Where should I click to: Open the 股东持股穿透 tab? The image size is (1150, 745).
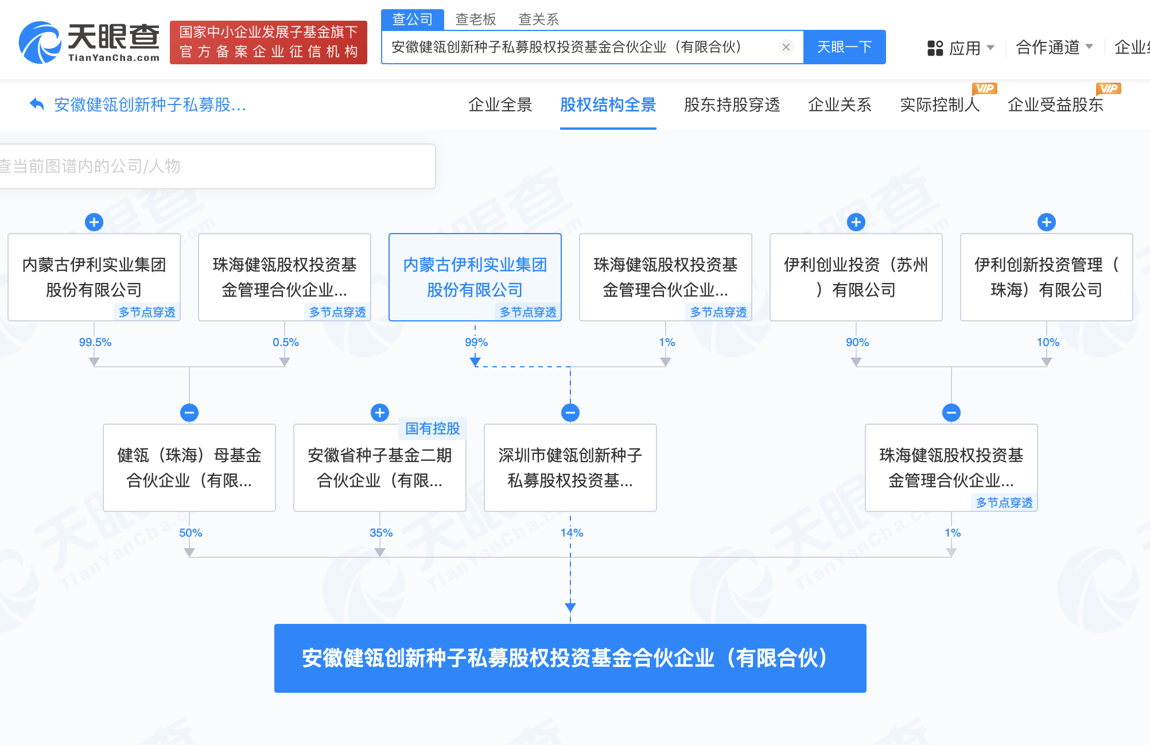tap(732, 104)
